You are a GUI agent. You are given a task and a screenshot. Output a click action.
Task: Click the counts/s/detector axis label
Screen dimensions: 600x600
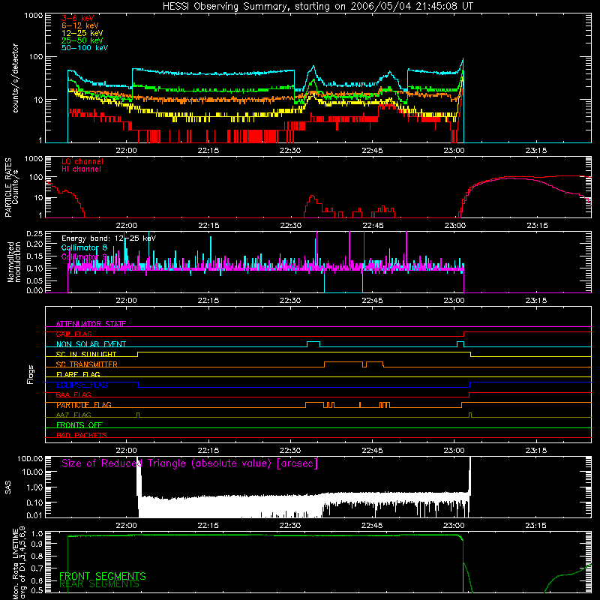pyautogui.click(x=15, y=78)
